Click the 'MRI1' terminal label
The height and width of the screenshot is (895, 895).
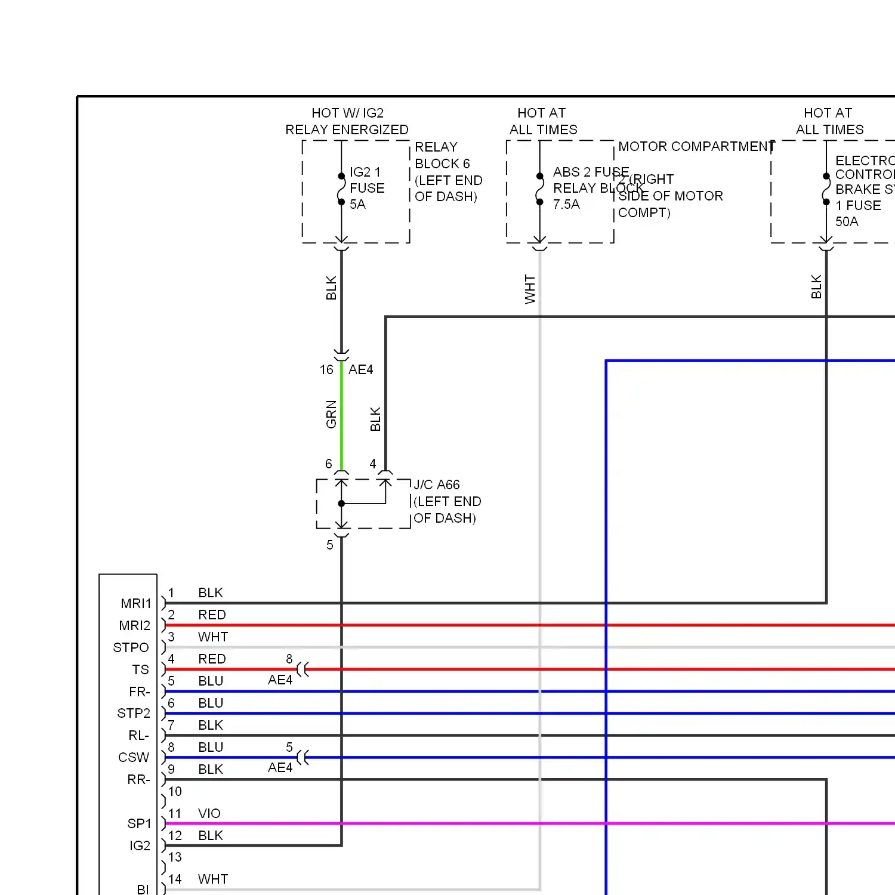coord(136,604)
